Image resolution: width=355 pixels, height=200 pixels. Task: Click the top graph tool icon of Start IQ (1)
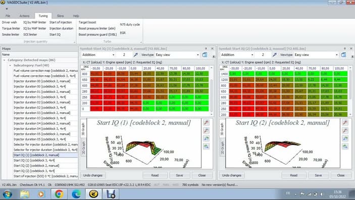[x=206, y=123]
